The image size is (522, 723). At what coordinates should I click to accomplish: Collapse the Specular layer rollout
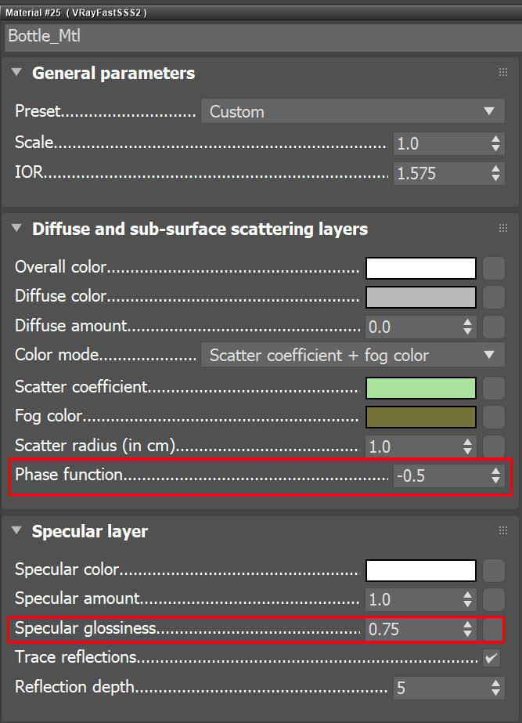17,531
